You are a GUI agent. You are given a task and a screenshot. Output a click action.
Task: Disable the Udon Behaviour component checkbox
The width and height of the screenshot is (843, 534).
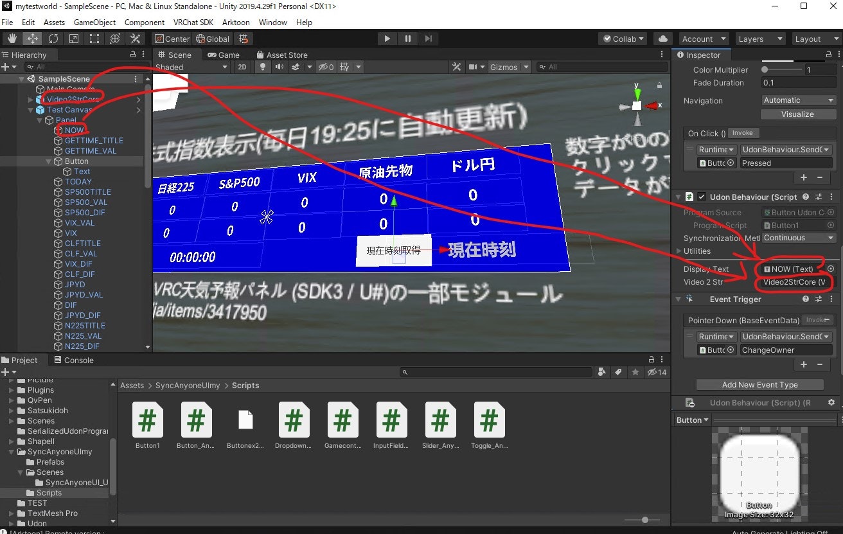702,197
